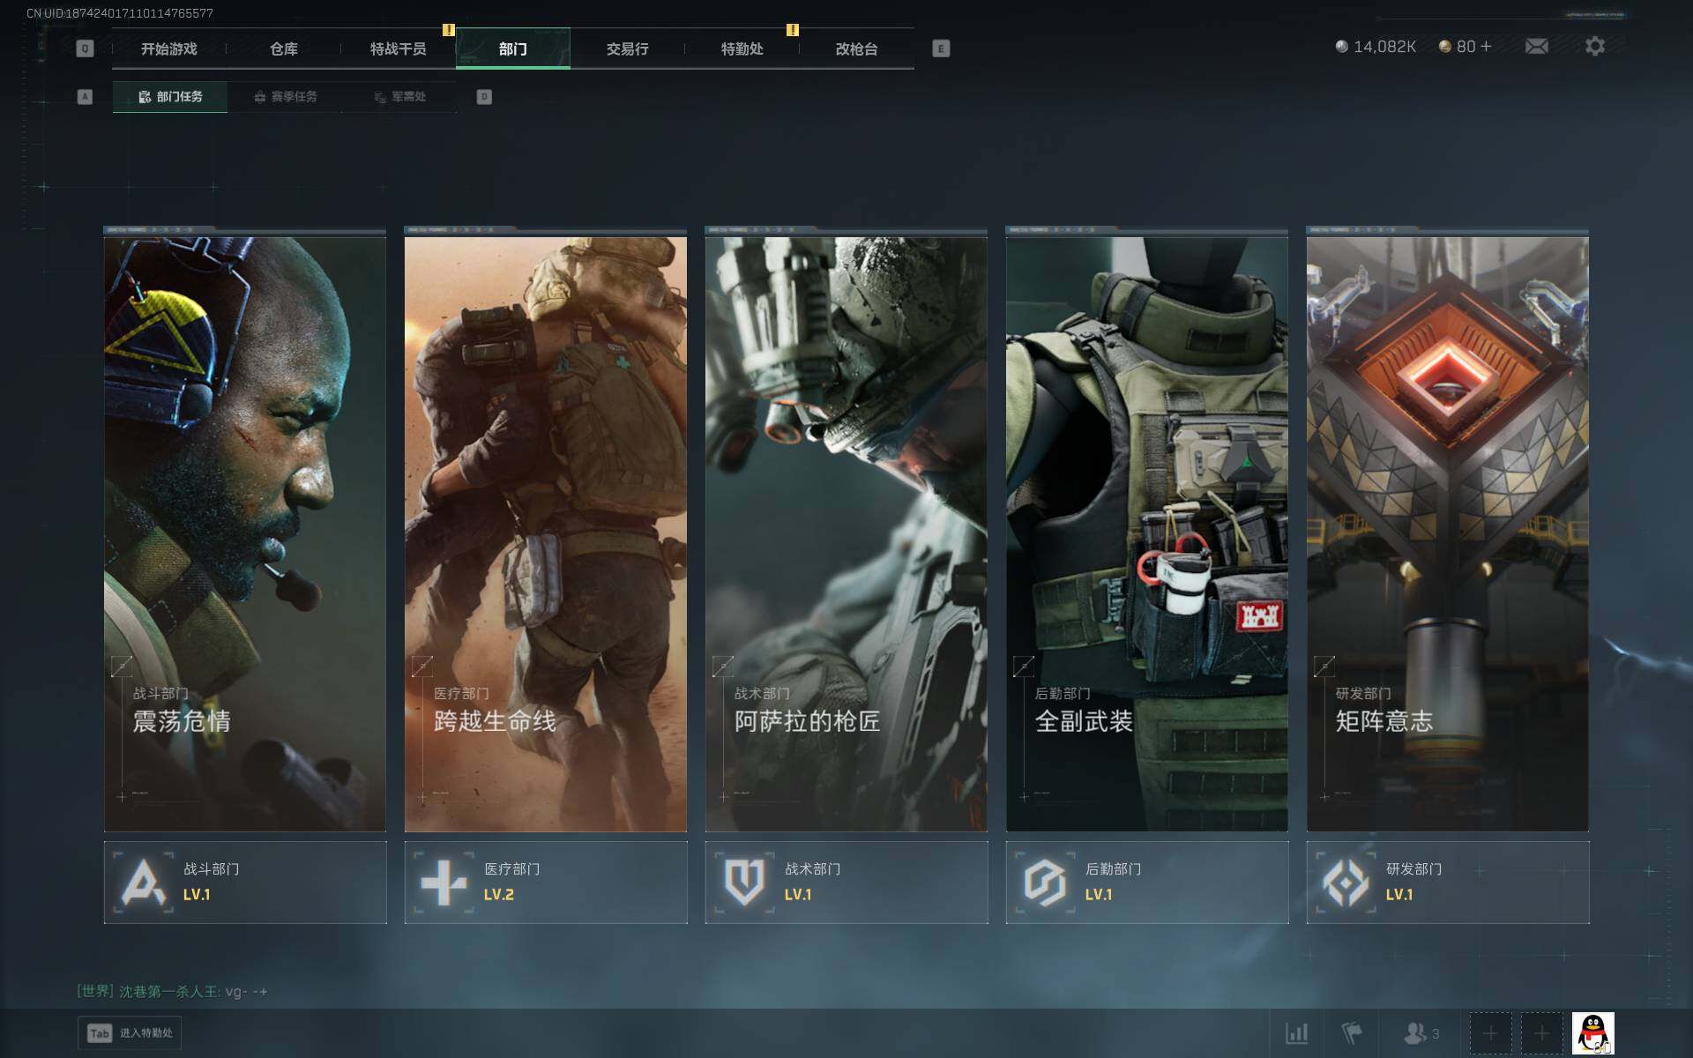
Task: Click the 战术部门 shield icon
Action: coord(744,882)
